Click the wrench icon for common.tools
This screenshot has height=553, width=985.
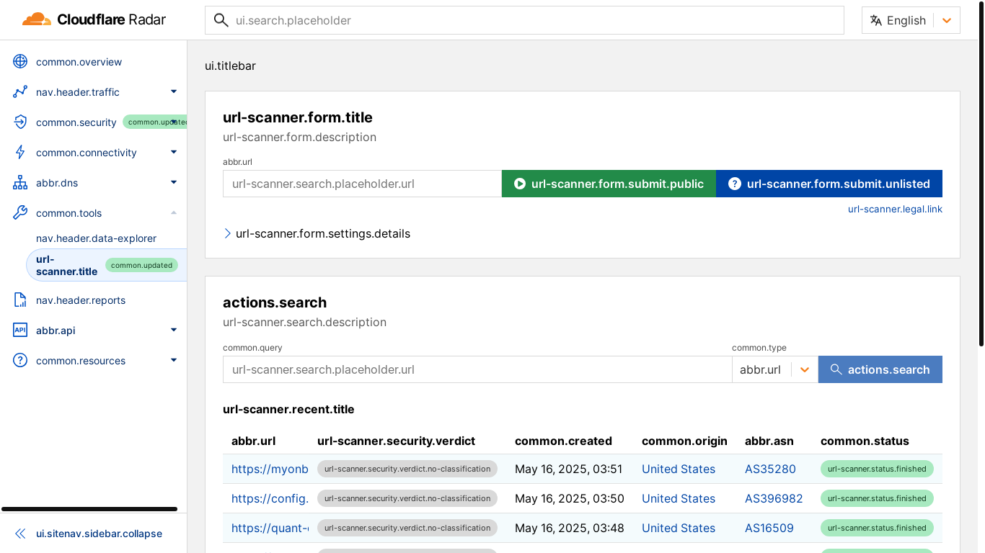coord(20,213)
